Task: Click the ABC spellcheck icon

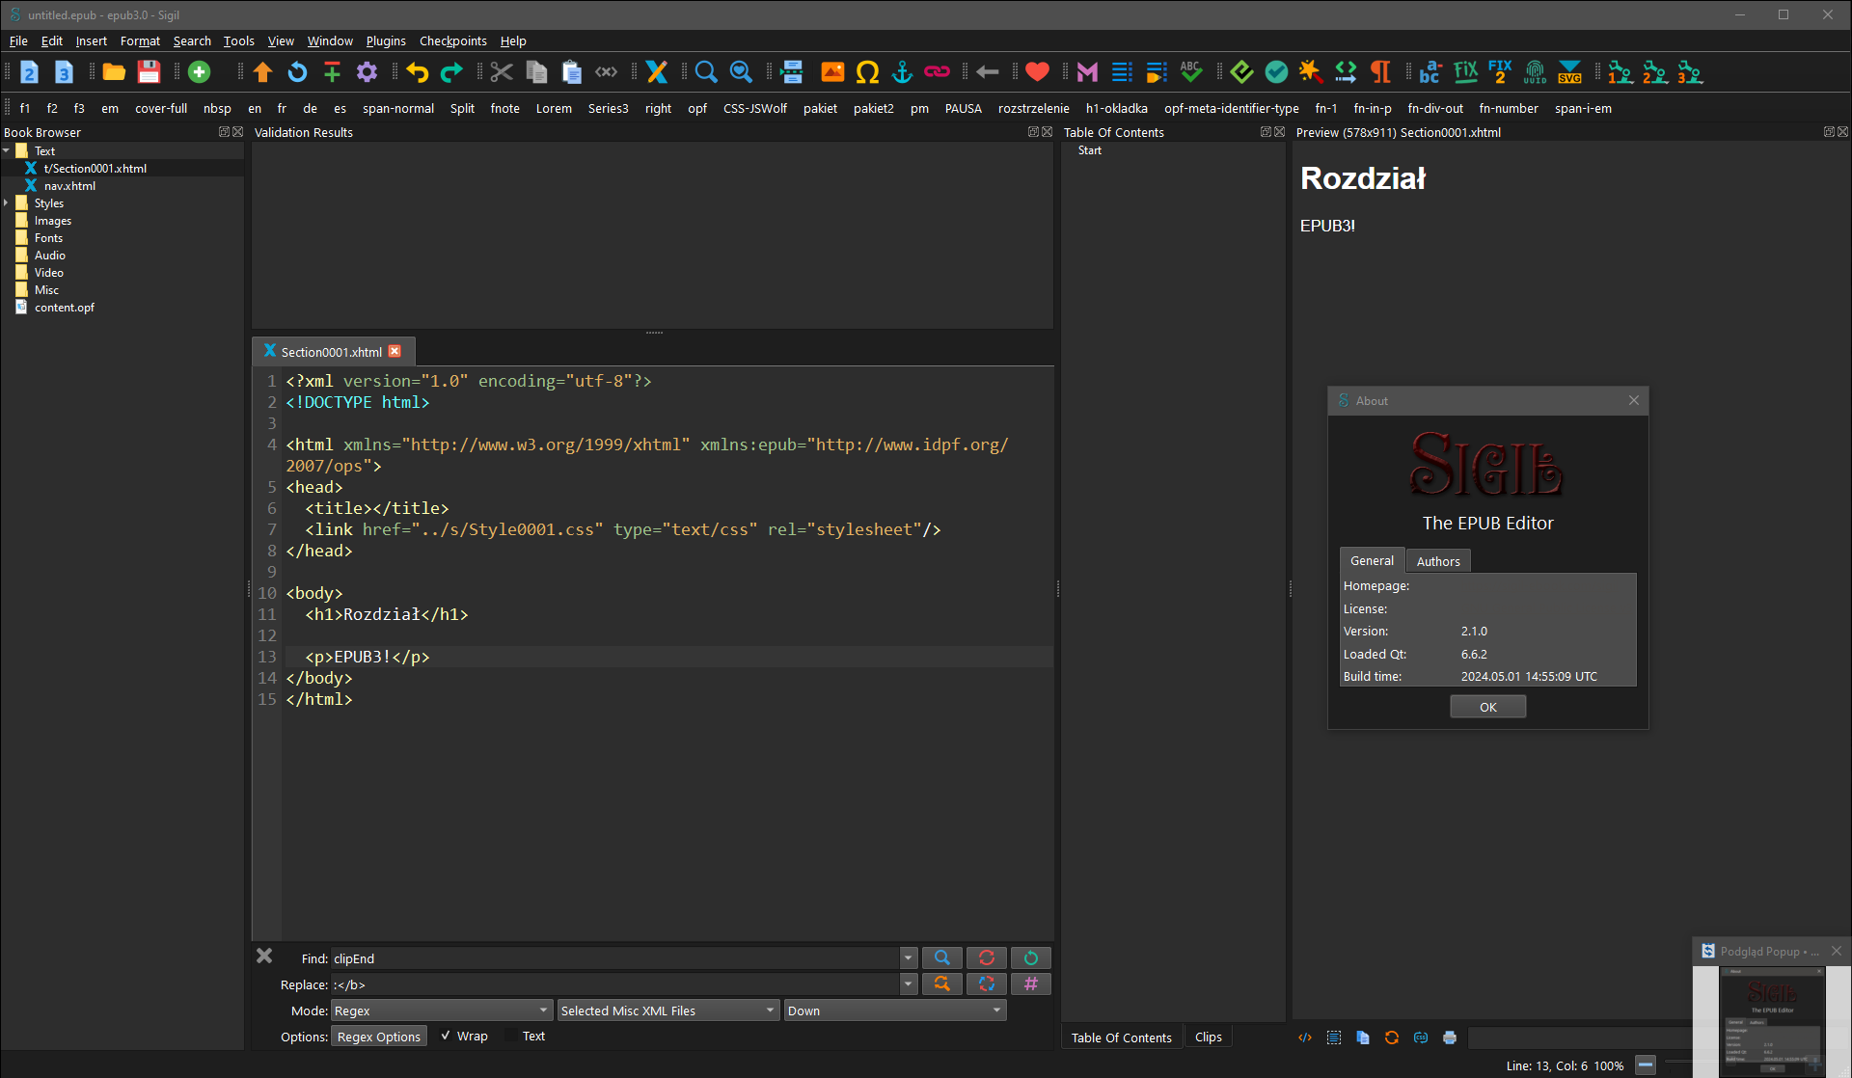Action: click(1191, 72)
